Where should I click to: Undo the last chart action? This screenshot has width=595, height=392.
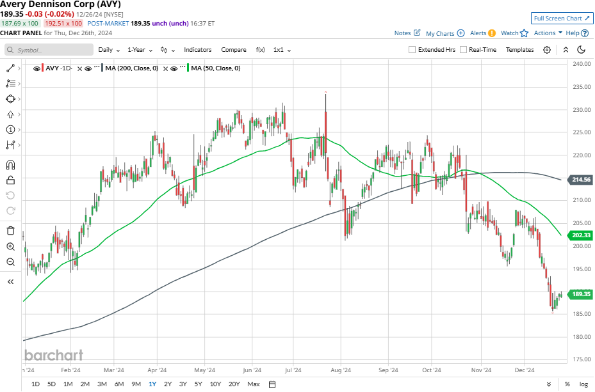(x=11, y=196)
